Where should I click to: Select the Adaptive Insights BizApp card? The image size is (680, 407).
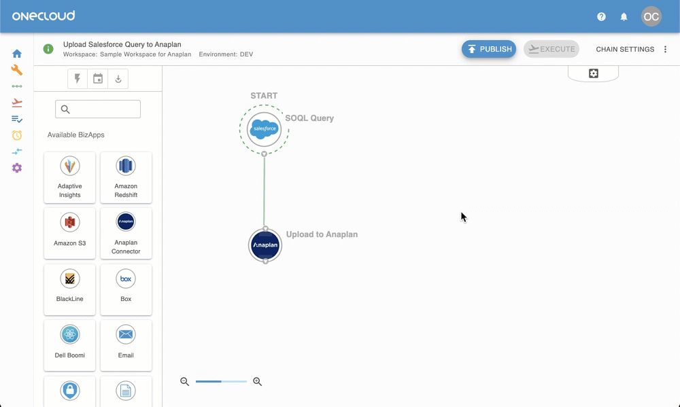point(70,177)
